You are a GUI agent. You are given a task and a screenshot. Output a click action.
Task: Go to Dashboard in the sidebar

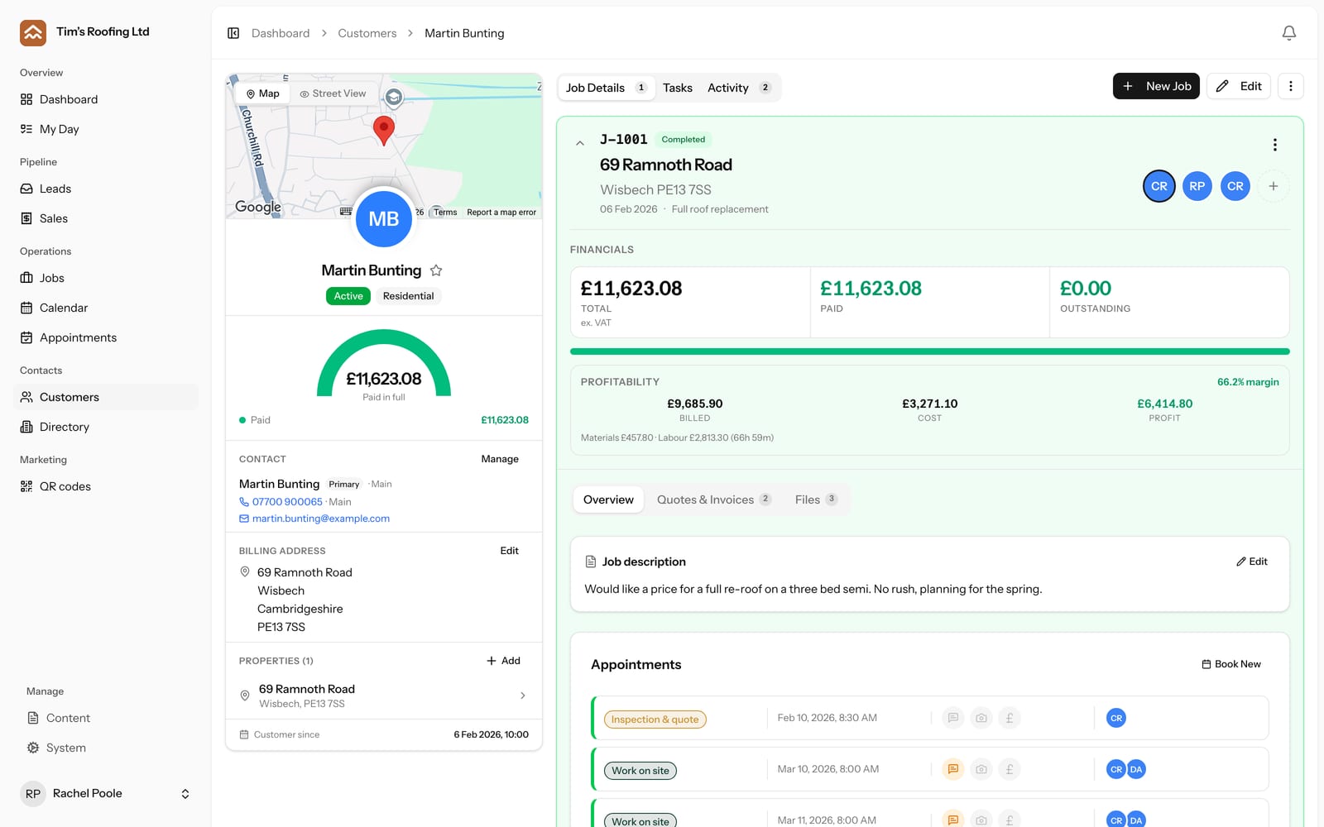pos(106,99)
